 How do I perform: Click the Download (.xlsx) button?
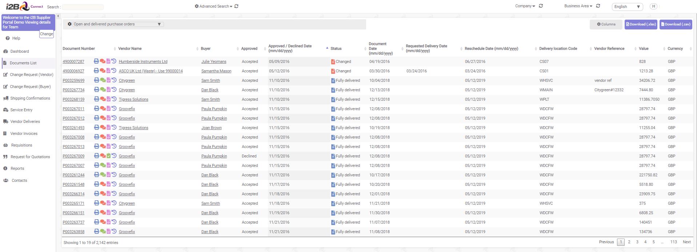pos(641,24)
